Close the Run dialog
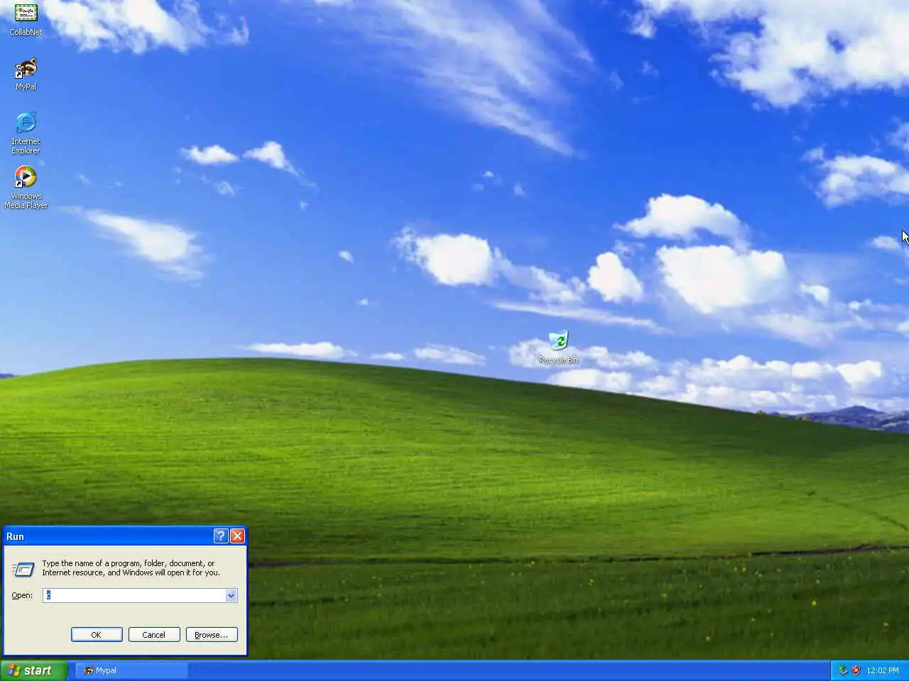This screenshot has height=681, width=909. tap(237, 536)
